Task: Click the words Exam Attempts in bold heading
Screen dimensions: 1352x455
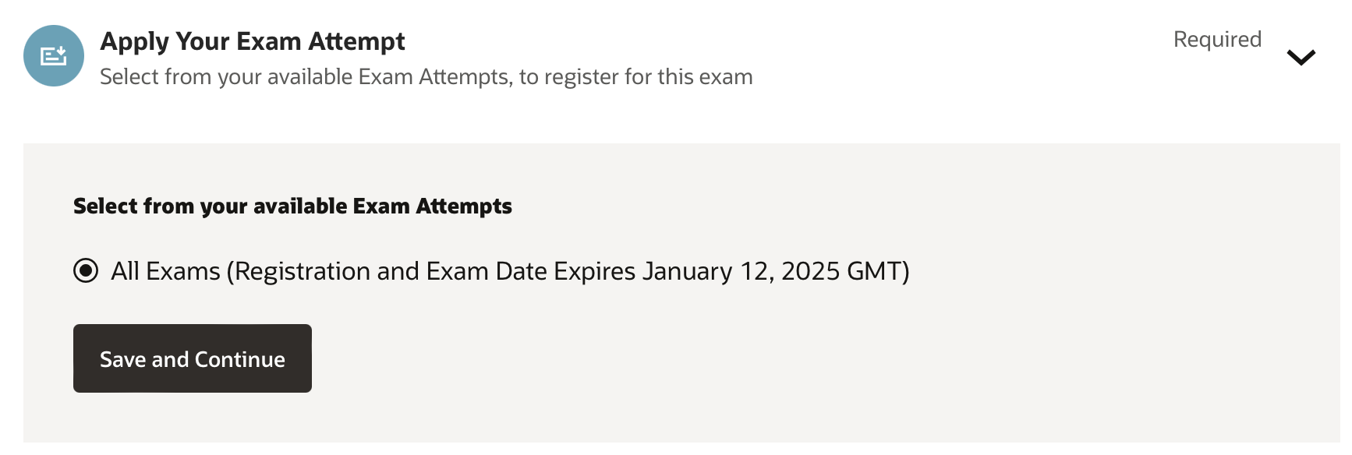Action: (432, 206)
